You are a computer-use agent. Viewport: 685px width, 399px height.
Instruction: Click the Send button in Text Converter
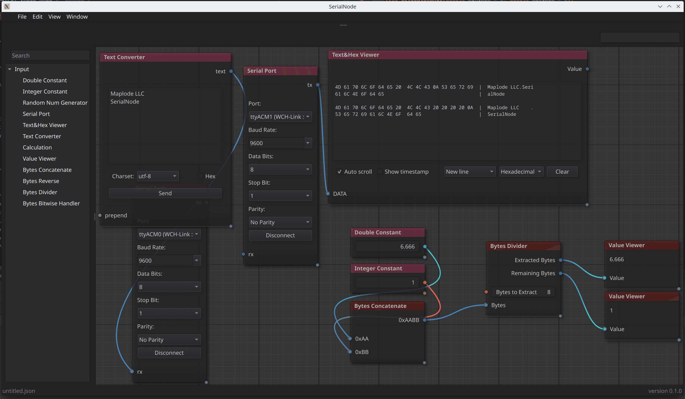165,193
